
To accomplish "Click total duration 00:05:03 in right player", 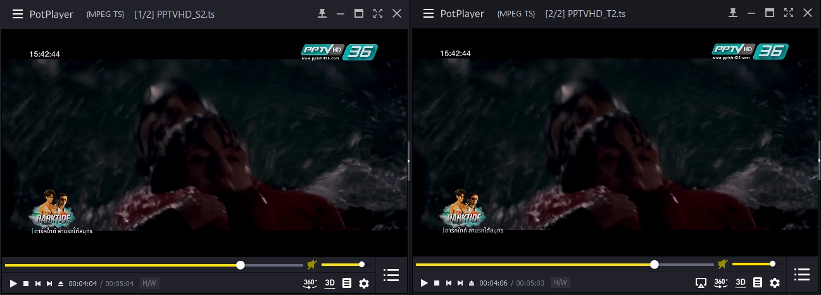I will coord(530,284).
